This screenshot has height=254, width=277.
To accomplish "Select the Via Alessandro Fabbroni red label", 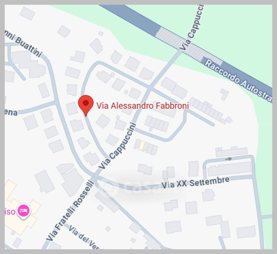I will (x=143, y=106).
